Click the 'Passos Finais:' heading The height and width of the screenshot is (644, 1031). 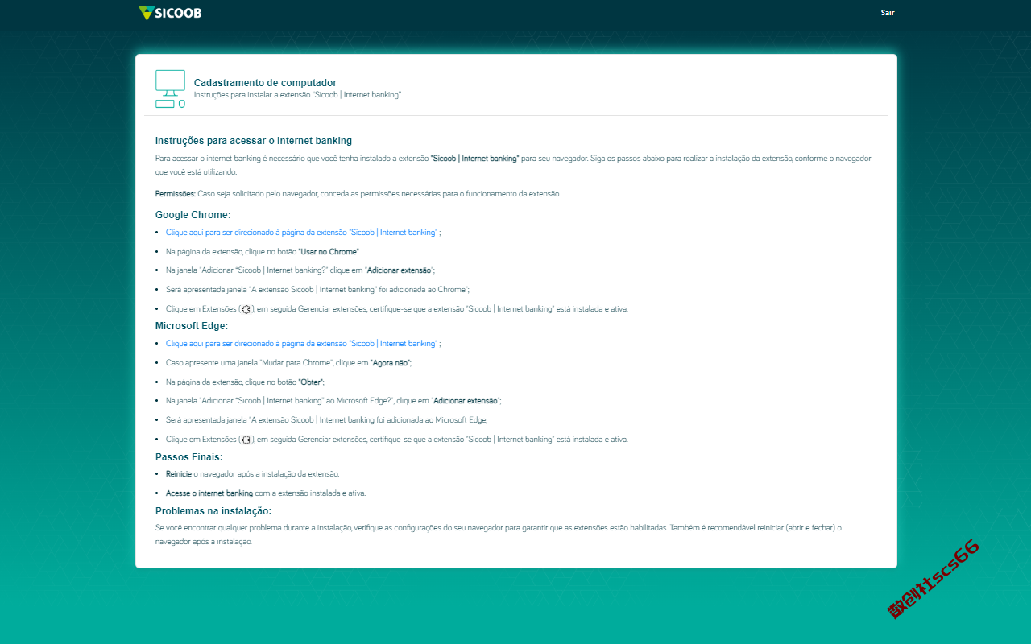click(x=189, y=457)
